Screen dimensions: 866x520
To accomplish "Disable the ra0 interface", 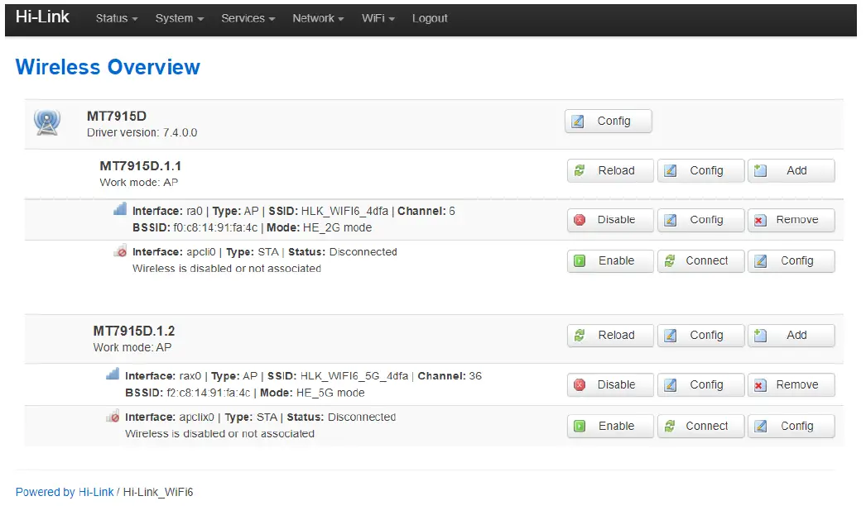I will pos(610,219).
